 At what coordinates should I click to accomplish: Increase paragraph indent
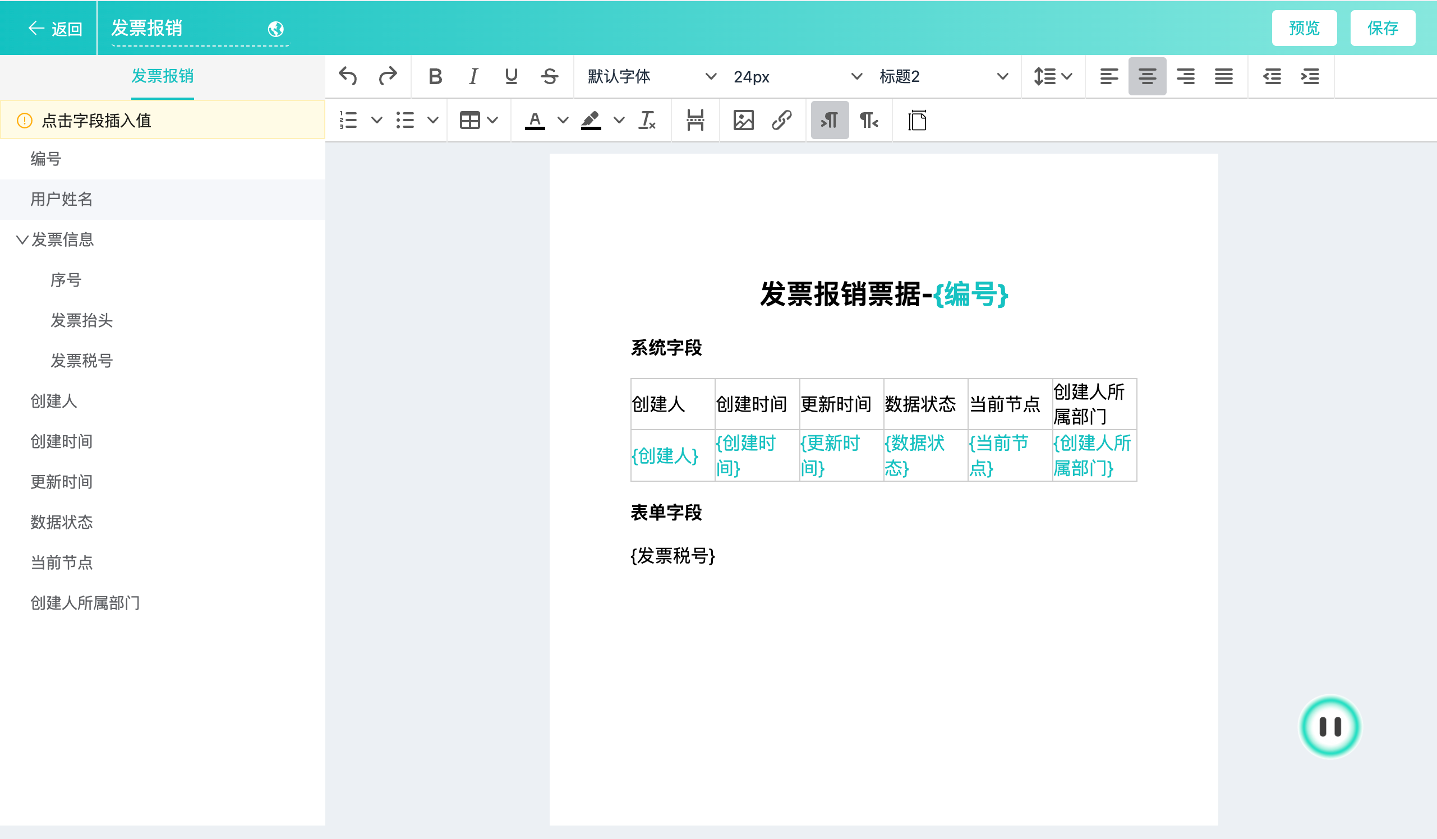[1310, 76]
